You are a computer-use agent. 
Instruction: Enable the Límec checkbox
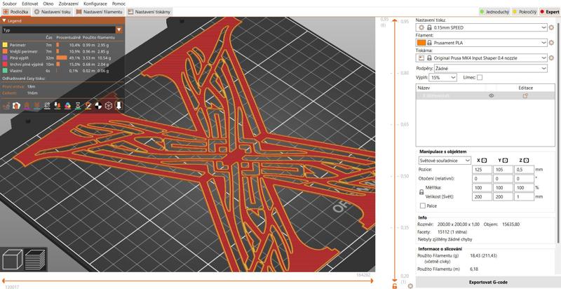[x=480, y=77]
